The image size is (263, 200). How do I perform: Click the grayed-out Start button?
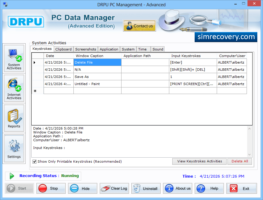click(19, 188)
